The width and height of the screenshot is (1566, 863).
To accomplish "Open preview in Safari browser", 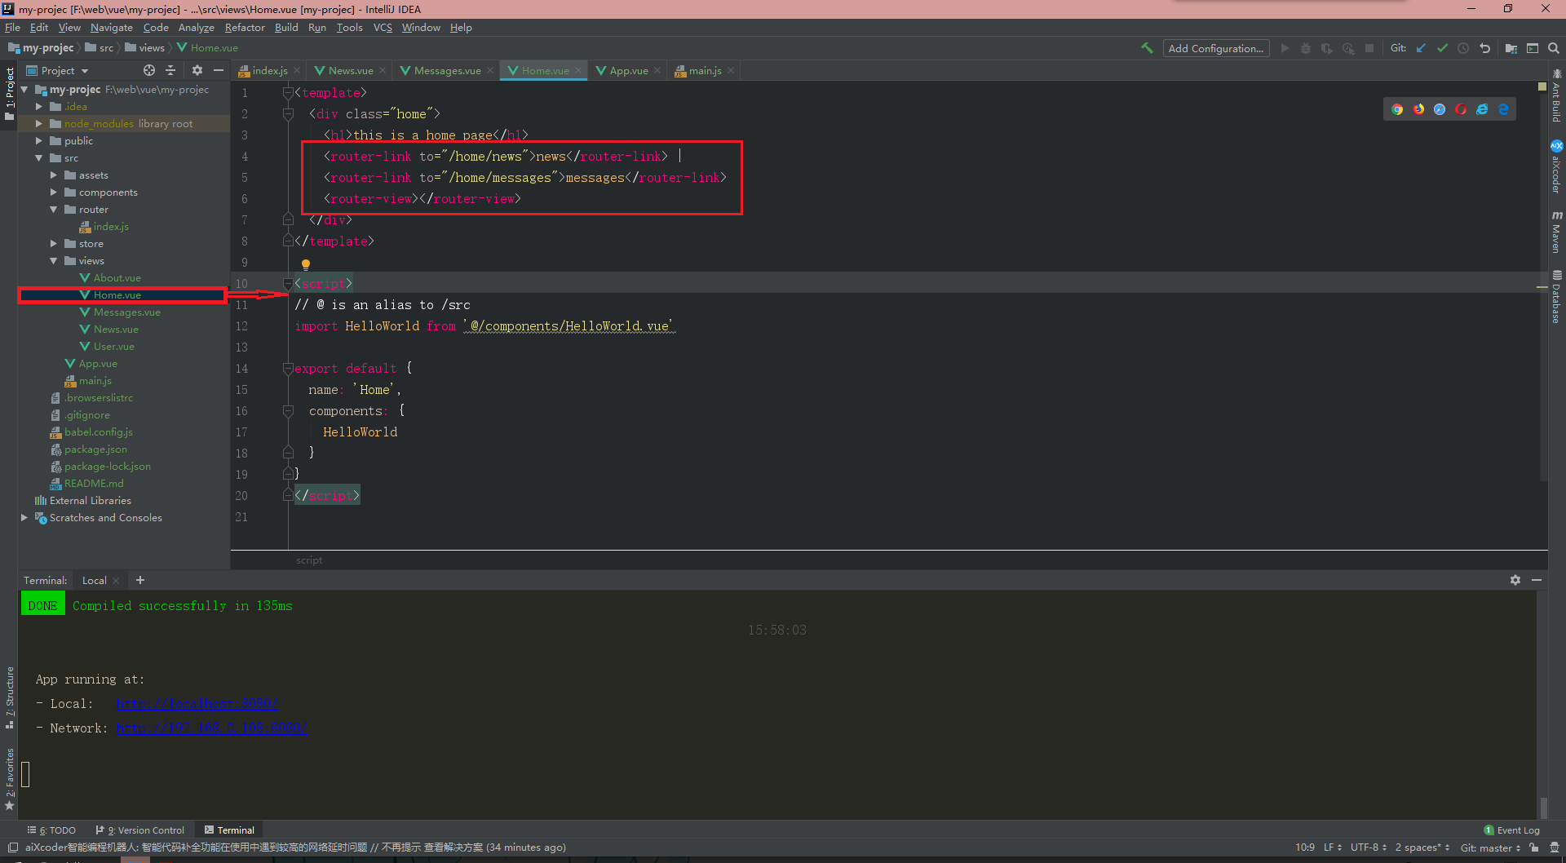I will [x=1440, y=109].
